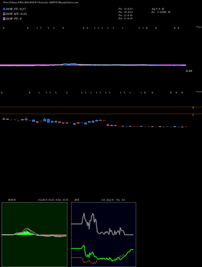This screenshot has height=267, width=202.
Task: Click the 'Pre H: 0.21' value
Action: pyautogui.click(x=126, y=12)
